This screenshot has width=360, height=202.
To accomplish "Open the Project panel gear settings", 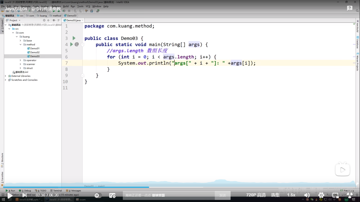I will [x=54, y=20].
